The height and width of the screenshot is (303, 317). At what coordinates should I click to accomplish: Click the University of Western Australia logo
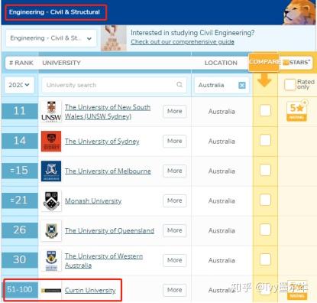[51, 260]
